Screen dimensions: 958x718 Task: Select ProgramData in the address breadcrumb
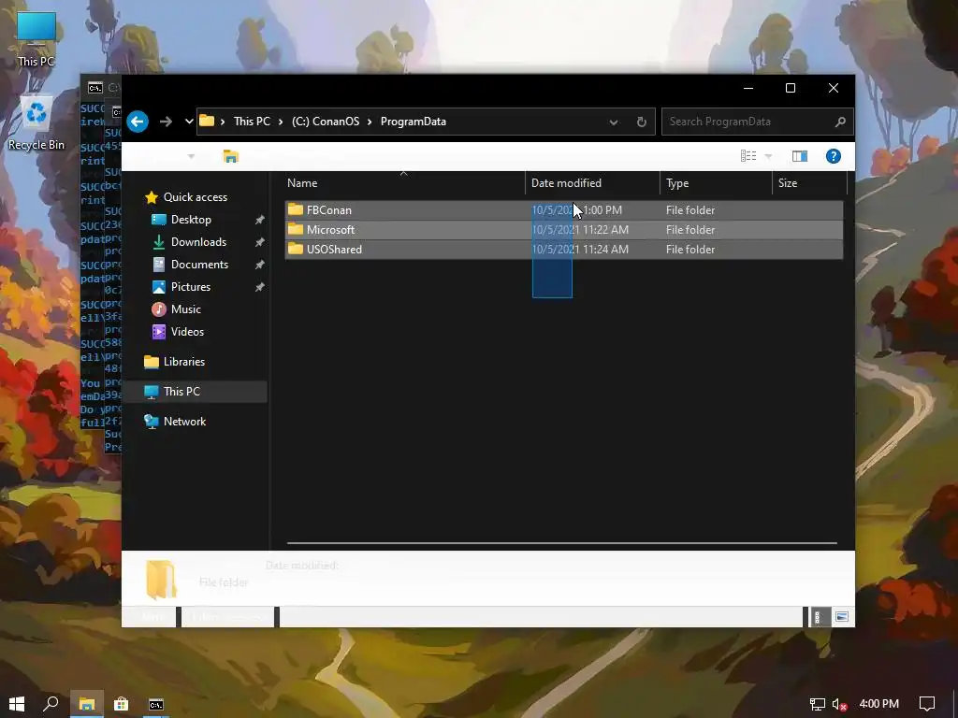[413, 122]
